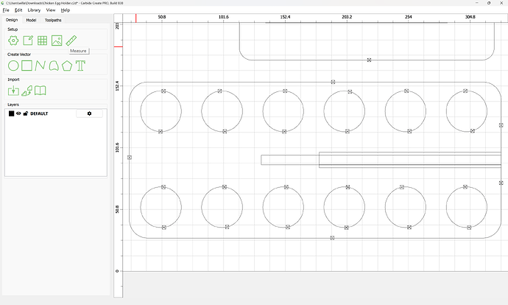Open DEFAULT layer settings gear button

point(90,113)
